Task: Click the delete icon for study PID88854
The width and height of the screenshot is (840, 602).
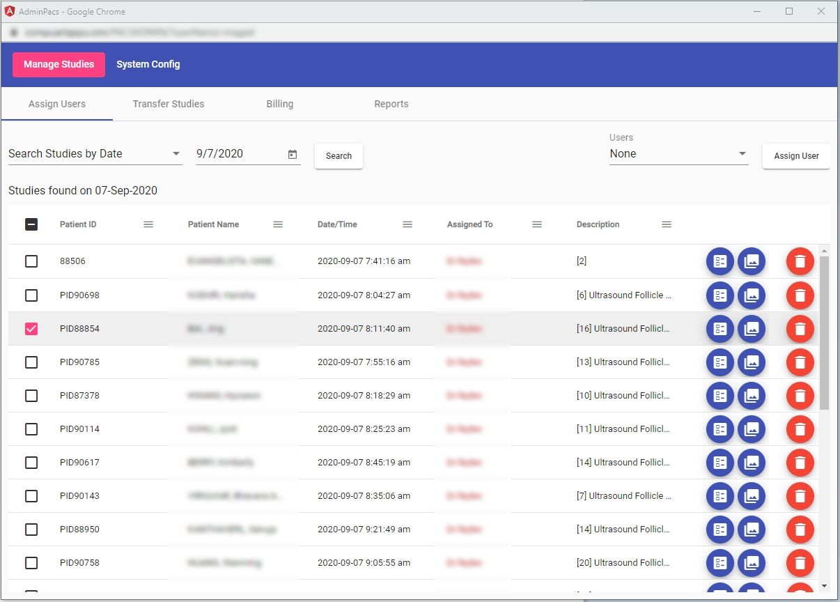Action: pyautogui.click(x=800, y=328)
